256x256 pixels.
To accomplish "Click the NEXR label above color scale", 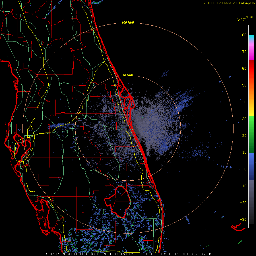I will [250, 17].
